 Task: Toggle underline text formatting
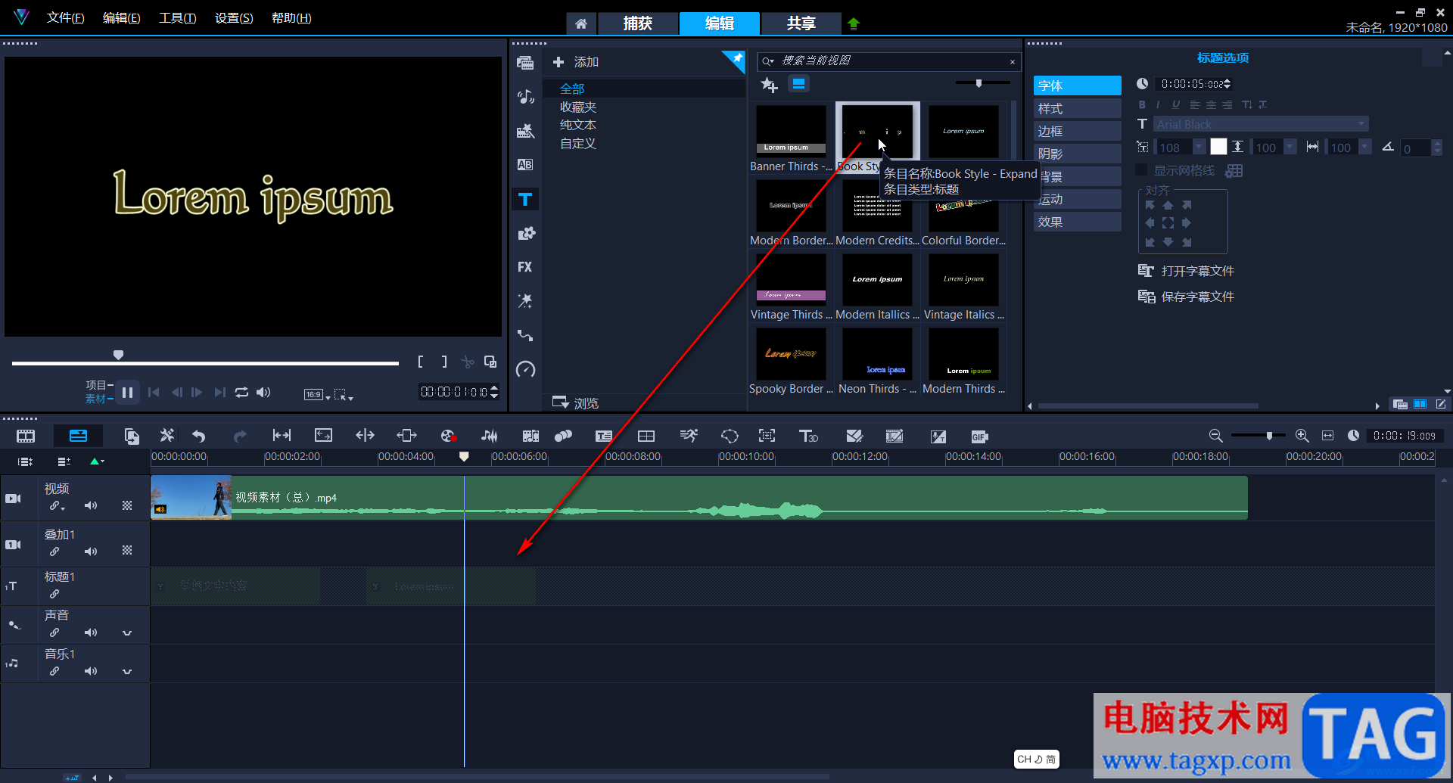point(1175,104)
